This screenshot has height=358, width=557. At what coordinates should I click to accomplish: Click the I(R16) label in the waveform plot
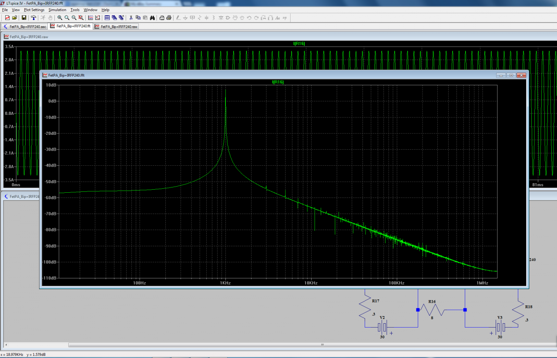tap(299, 43)
